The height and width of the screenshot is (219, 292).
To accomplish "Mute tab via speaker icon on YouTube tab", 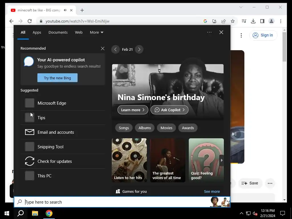I will point(65,10).
